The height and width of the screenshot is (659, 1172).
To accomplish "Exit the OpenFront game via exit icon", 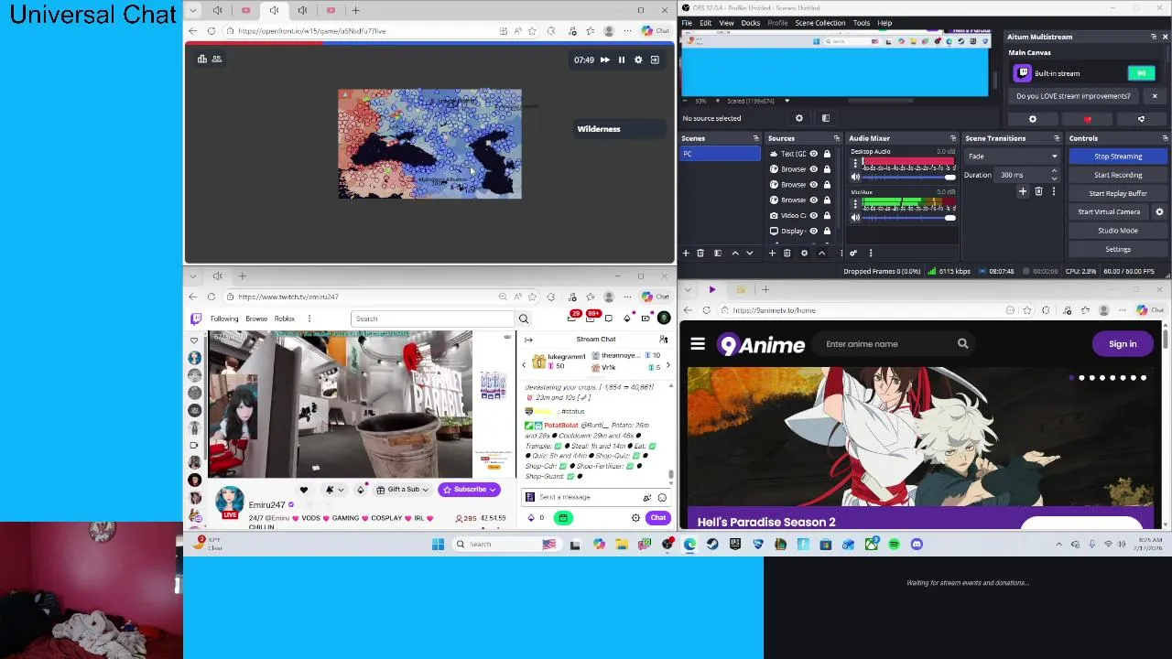I will (655, 59).
